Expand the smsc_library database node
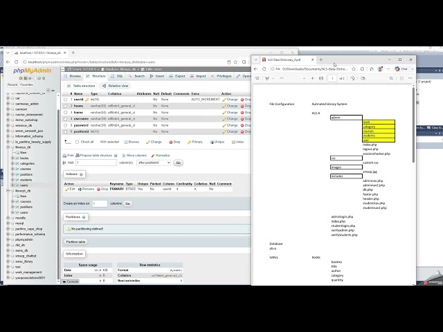Viewport: 443px width, 332px height. (x=8, y=261)
